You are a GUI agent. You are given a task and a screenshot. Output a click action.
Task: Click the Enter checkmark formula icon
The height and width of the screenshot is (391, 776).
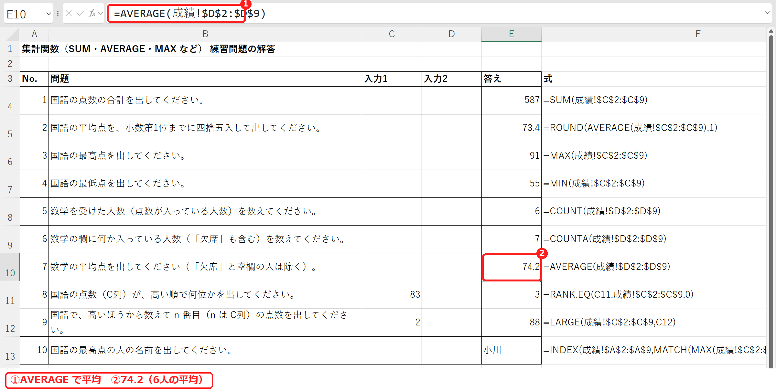tap(81, 14)
